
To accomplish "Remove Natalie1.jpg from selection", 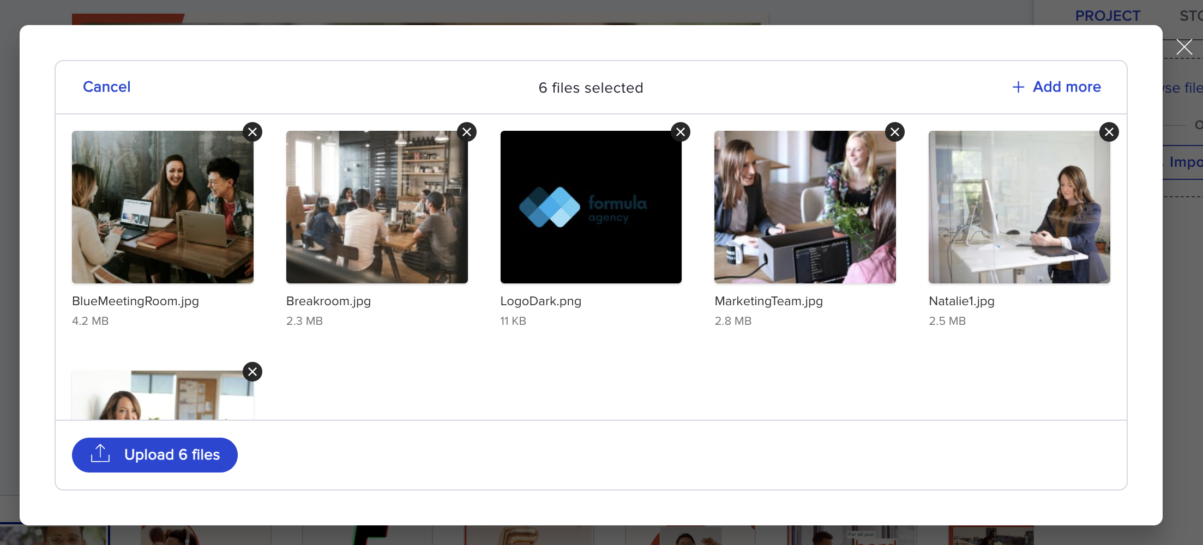I will [1109, 132].
